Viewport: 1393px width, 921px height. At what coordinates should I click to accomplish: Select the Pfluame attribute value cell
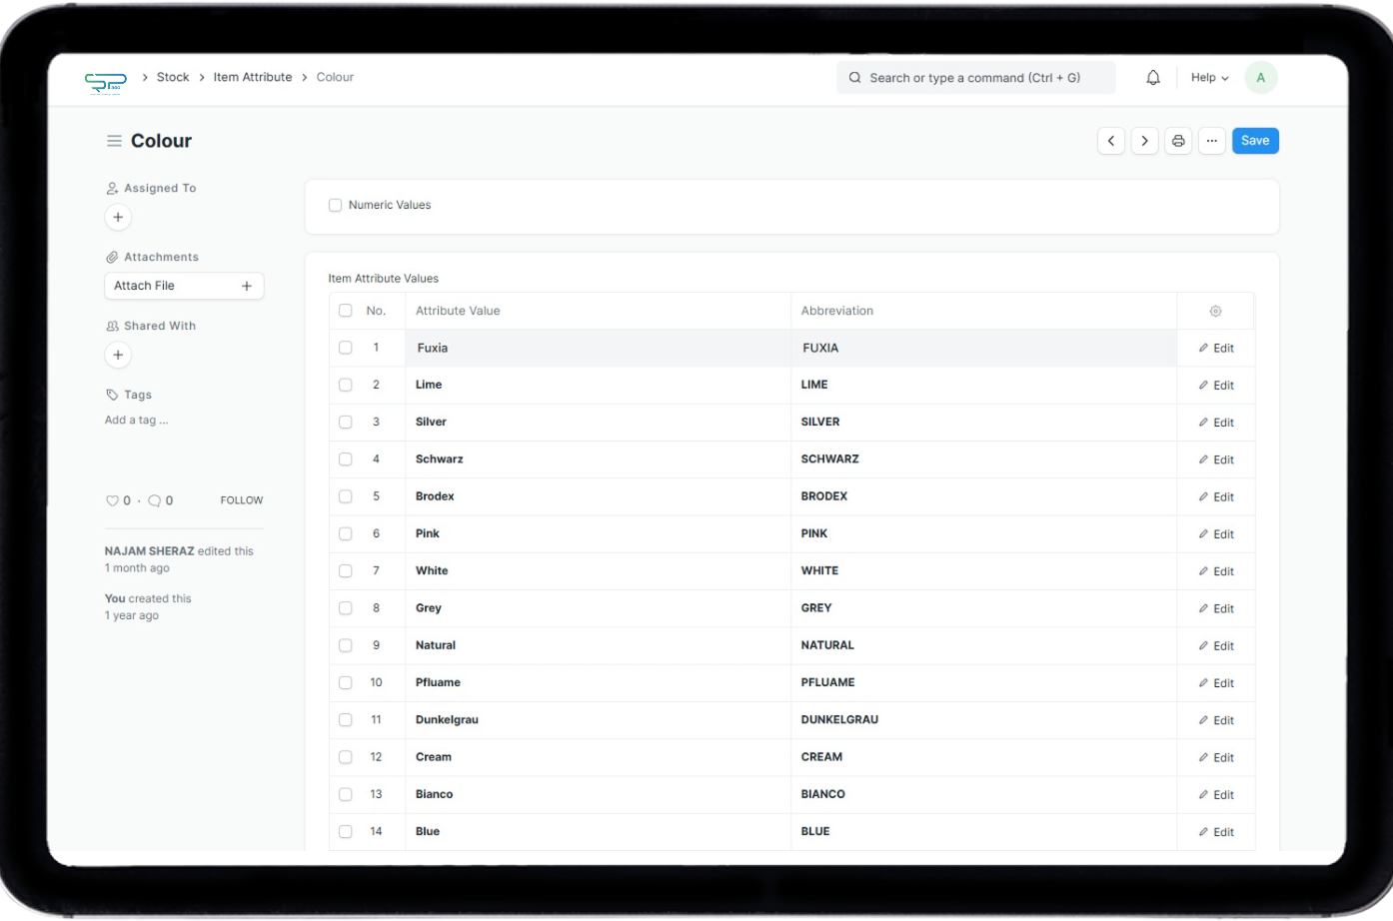click(598, 682)
